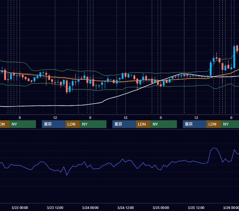Select the LDN session block on 3/23
Image resolution: width=239 pixels, height=211 pixels.
72,124
